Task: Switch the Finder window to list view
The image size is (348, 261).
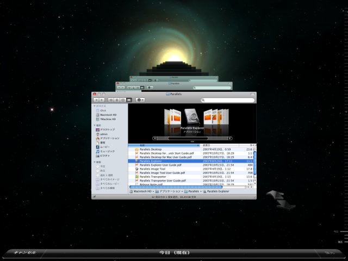Action: pos(117,100)
